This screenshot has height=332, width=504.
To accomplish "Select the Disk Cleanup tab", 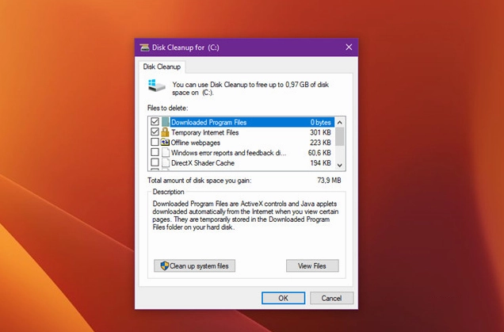I will (162, 67).
